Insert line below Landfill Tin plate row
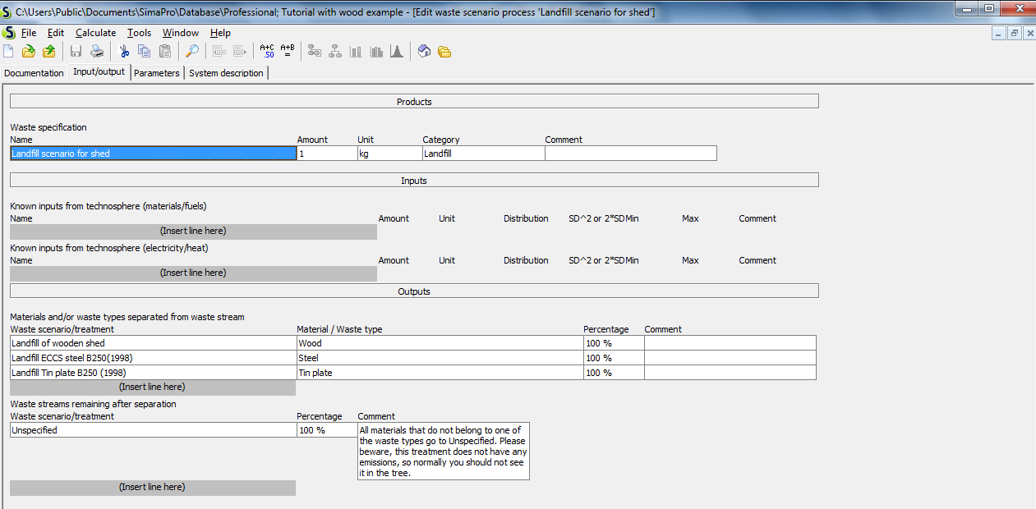 tap(152, 387)
